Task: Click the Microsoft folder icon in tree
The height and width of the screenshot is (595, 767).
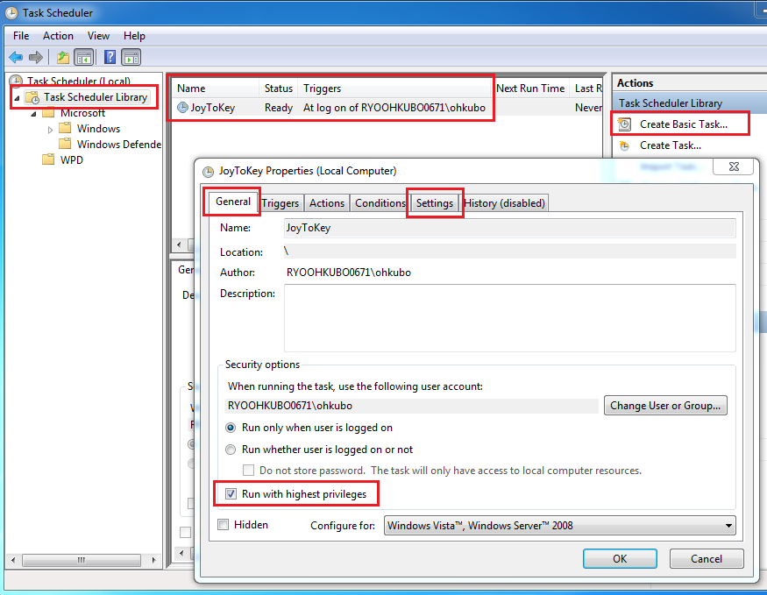Action: 48,113
